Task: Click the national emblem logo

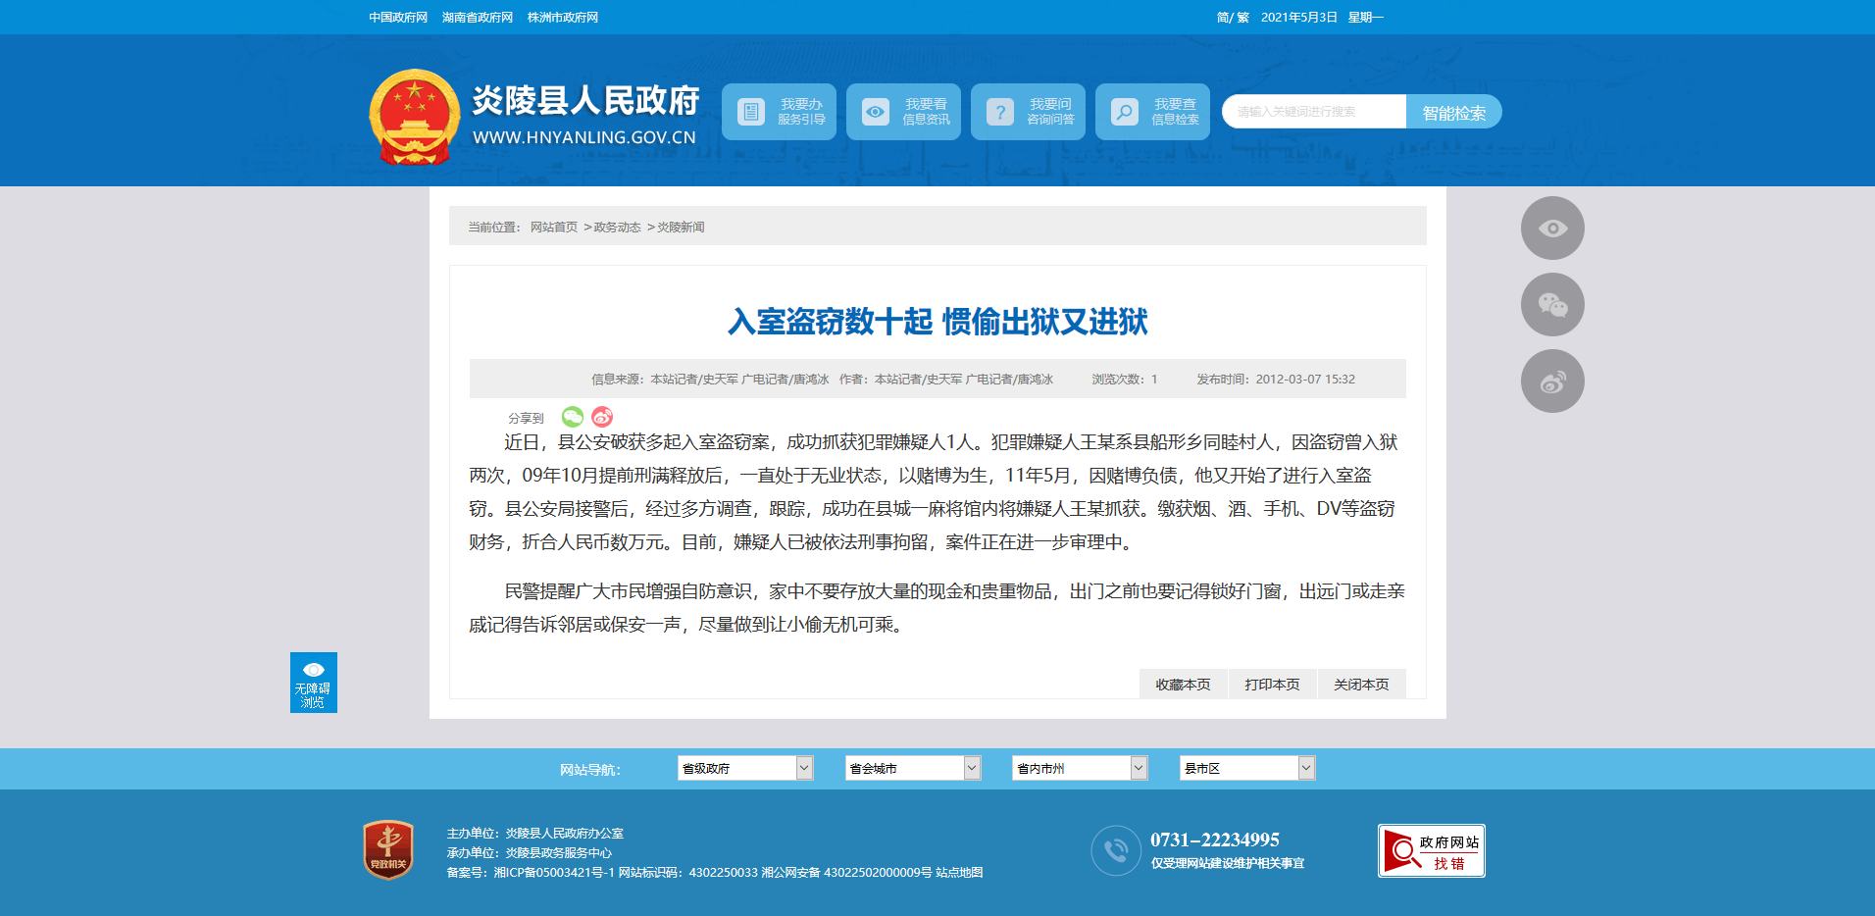Action: (x=414, y=117)
